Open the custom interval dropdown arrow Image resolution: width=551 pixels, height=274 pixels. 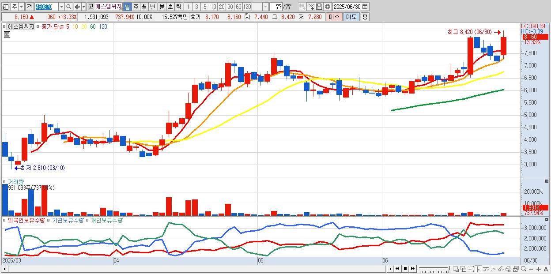tap(265, 7)
